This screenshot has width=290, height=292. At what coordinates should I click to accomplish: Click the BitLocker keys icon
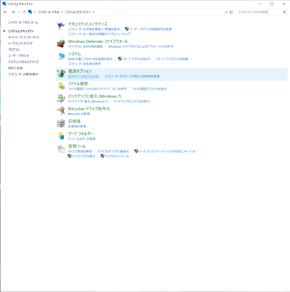[61, 111]
